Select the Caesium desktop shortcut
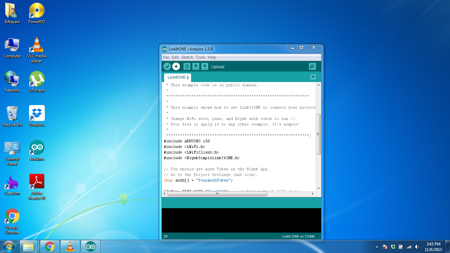The width and height of the screenshot is (450, 253). [x=12, y=184]
